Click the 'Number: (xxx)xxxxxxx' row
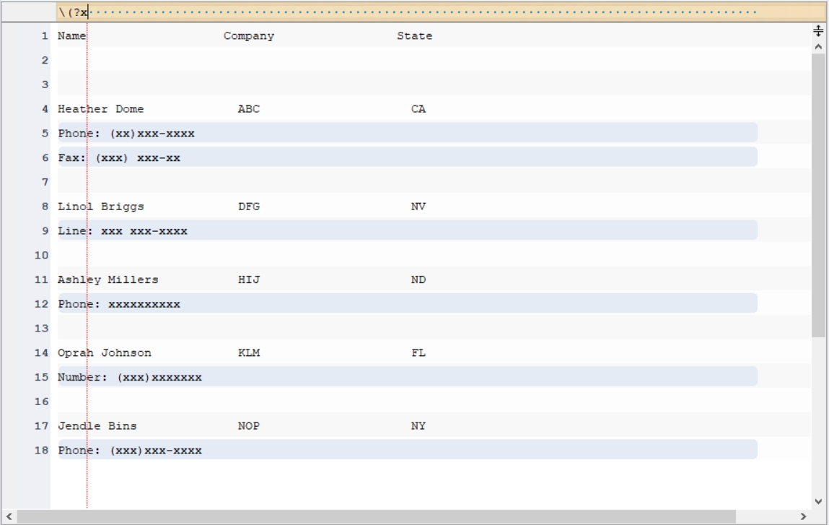 [x=407, y=377]
